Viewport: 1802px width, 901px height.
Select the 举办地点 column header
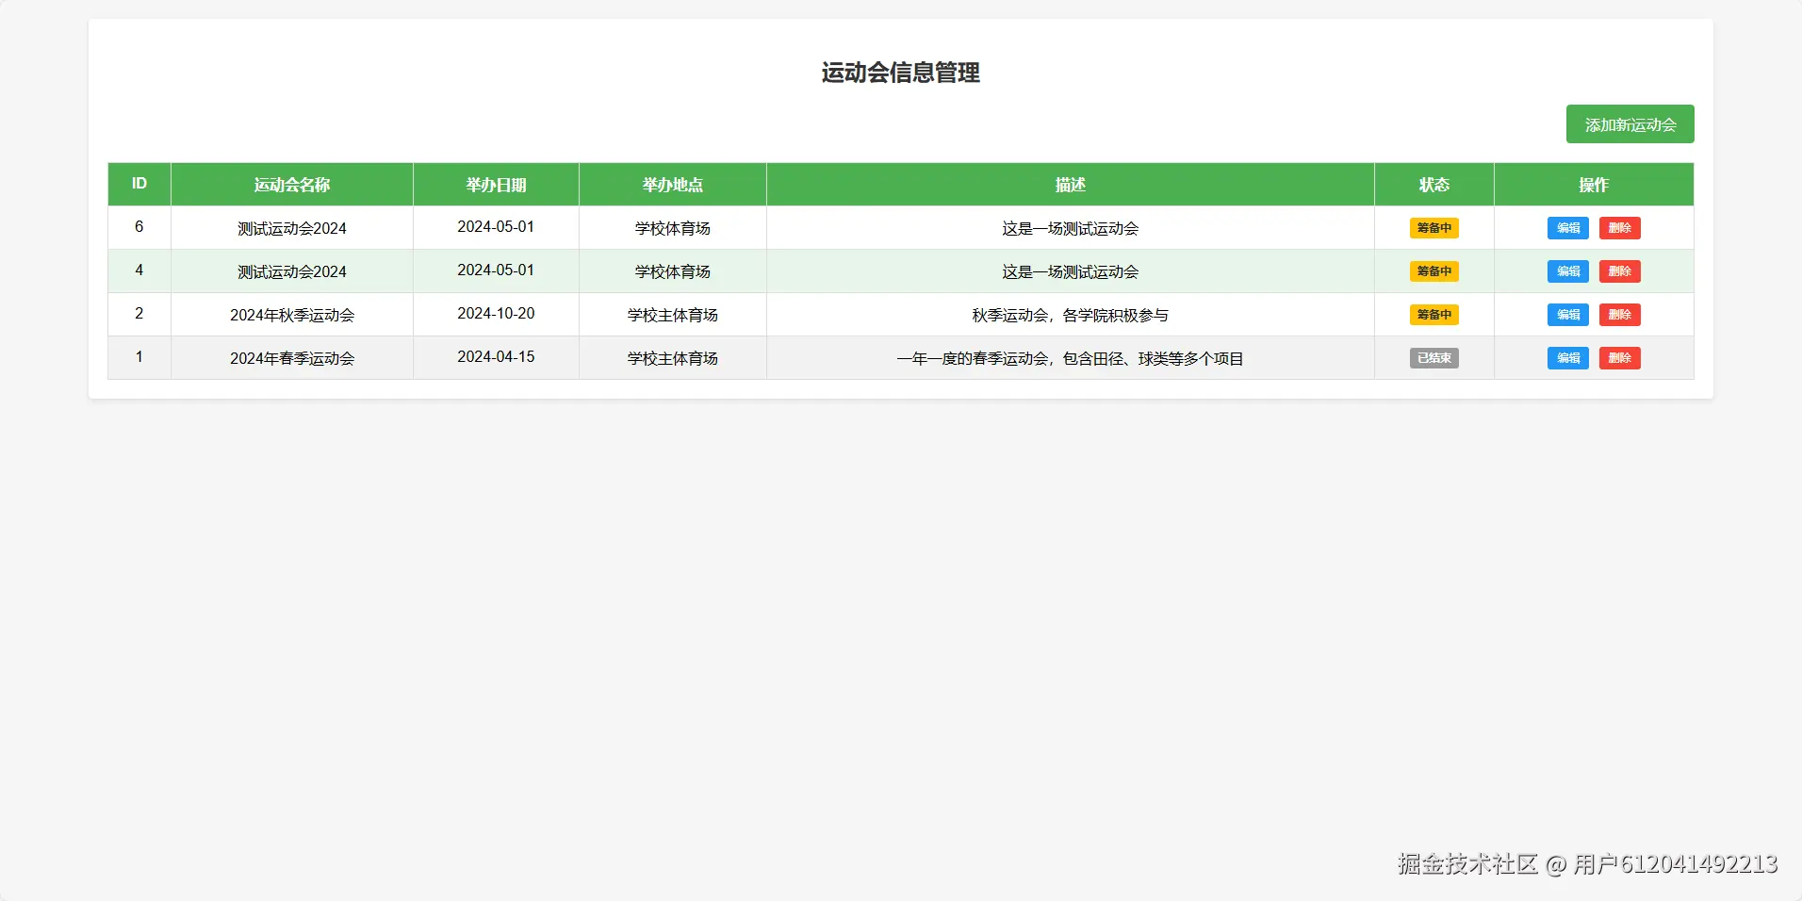point(673,184)
